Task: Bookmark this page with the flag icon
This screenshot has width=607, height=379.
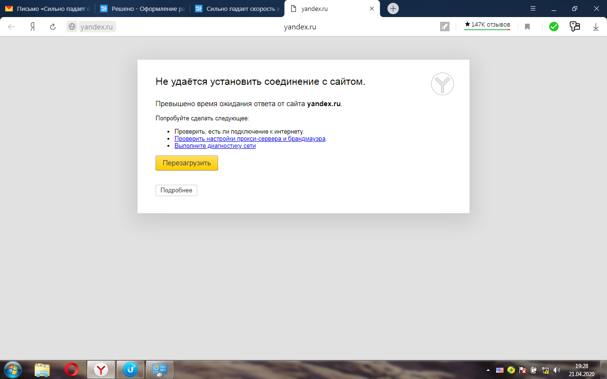Action: tap(527, 27)
